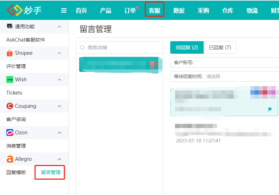Focus the 搜索店铺 search field
This screenshot has width=279, height=195.
(x=120, y=47)
